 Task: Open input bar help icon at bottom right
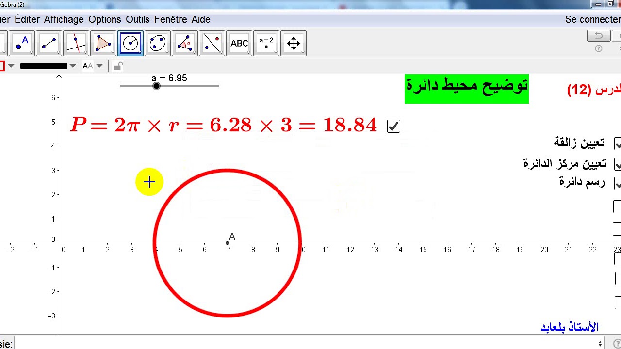point(617,344)
